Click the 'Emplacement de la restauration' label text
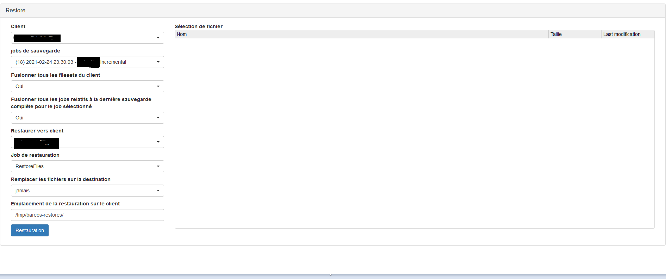Screen dimensions: 666x279 click(x=65, y=204)
